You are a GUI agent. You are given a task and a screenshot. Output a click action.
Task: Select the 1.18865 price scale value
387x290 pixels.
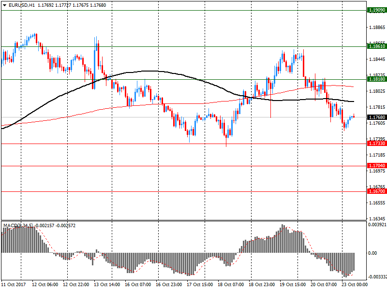[377, 28]
